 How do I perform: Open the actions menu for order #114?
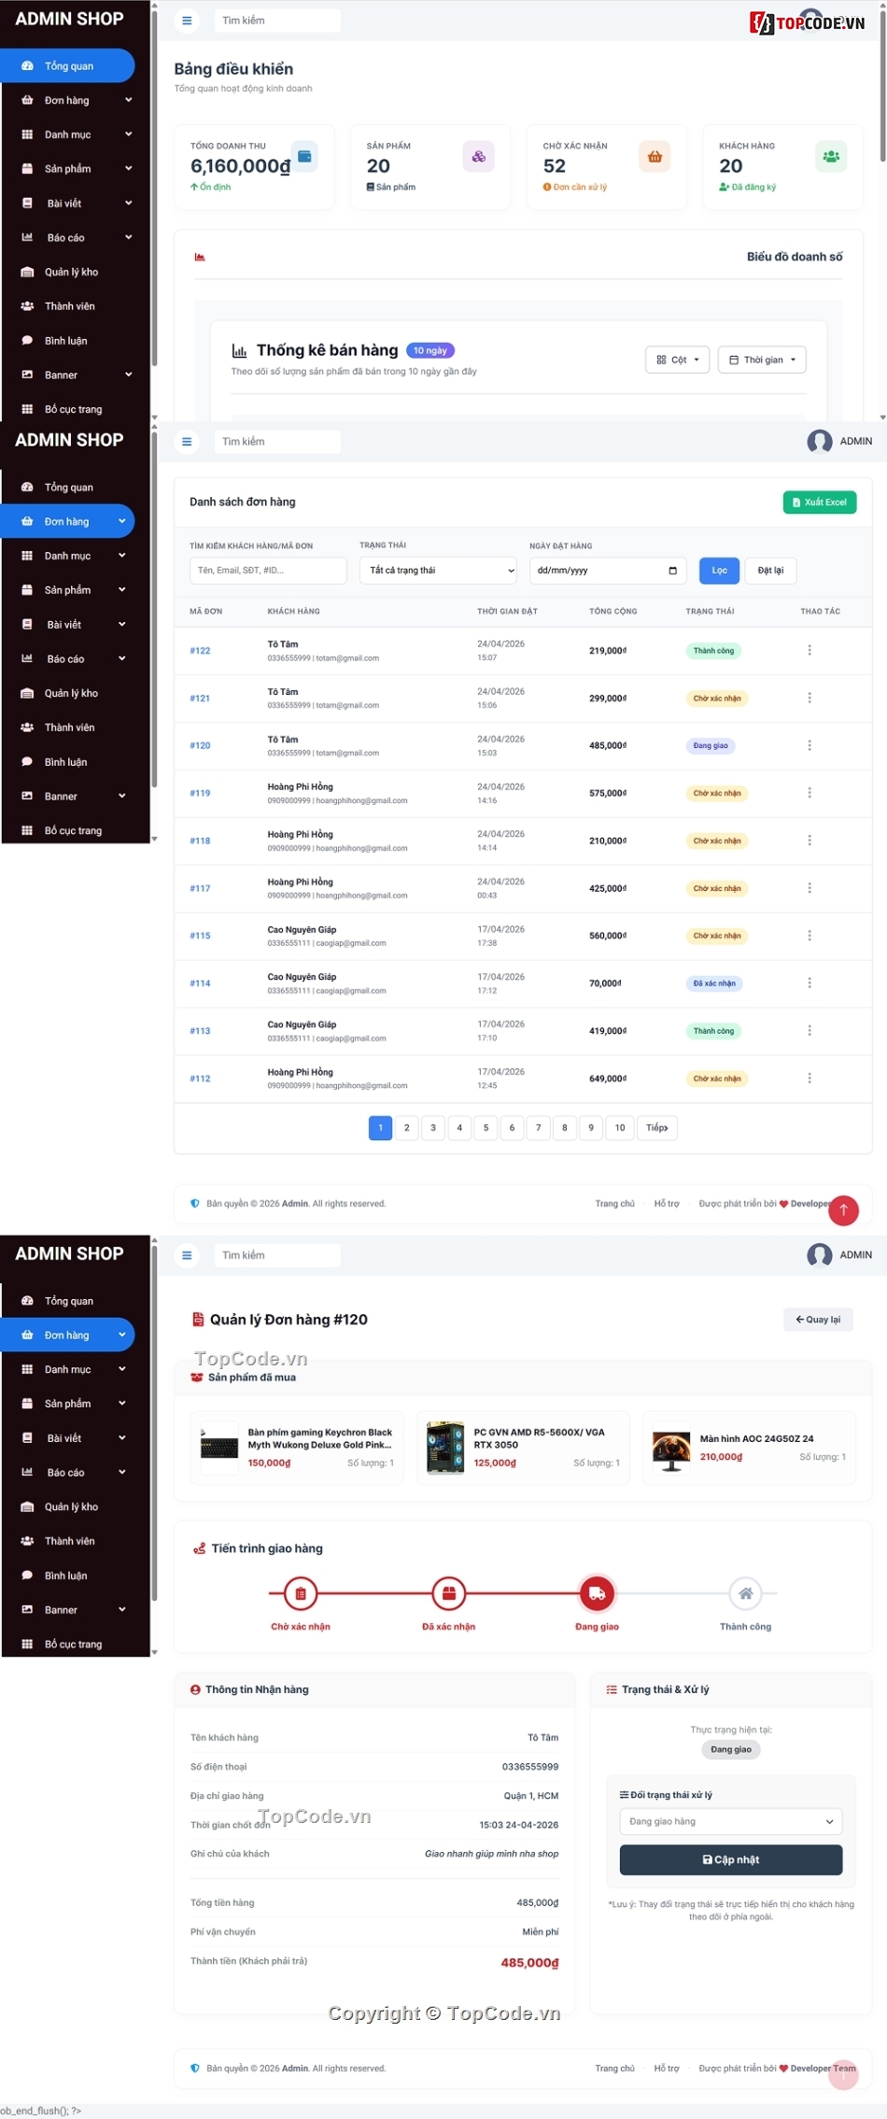[x=810, y=982]
